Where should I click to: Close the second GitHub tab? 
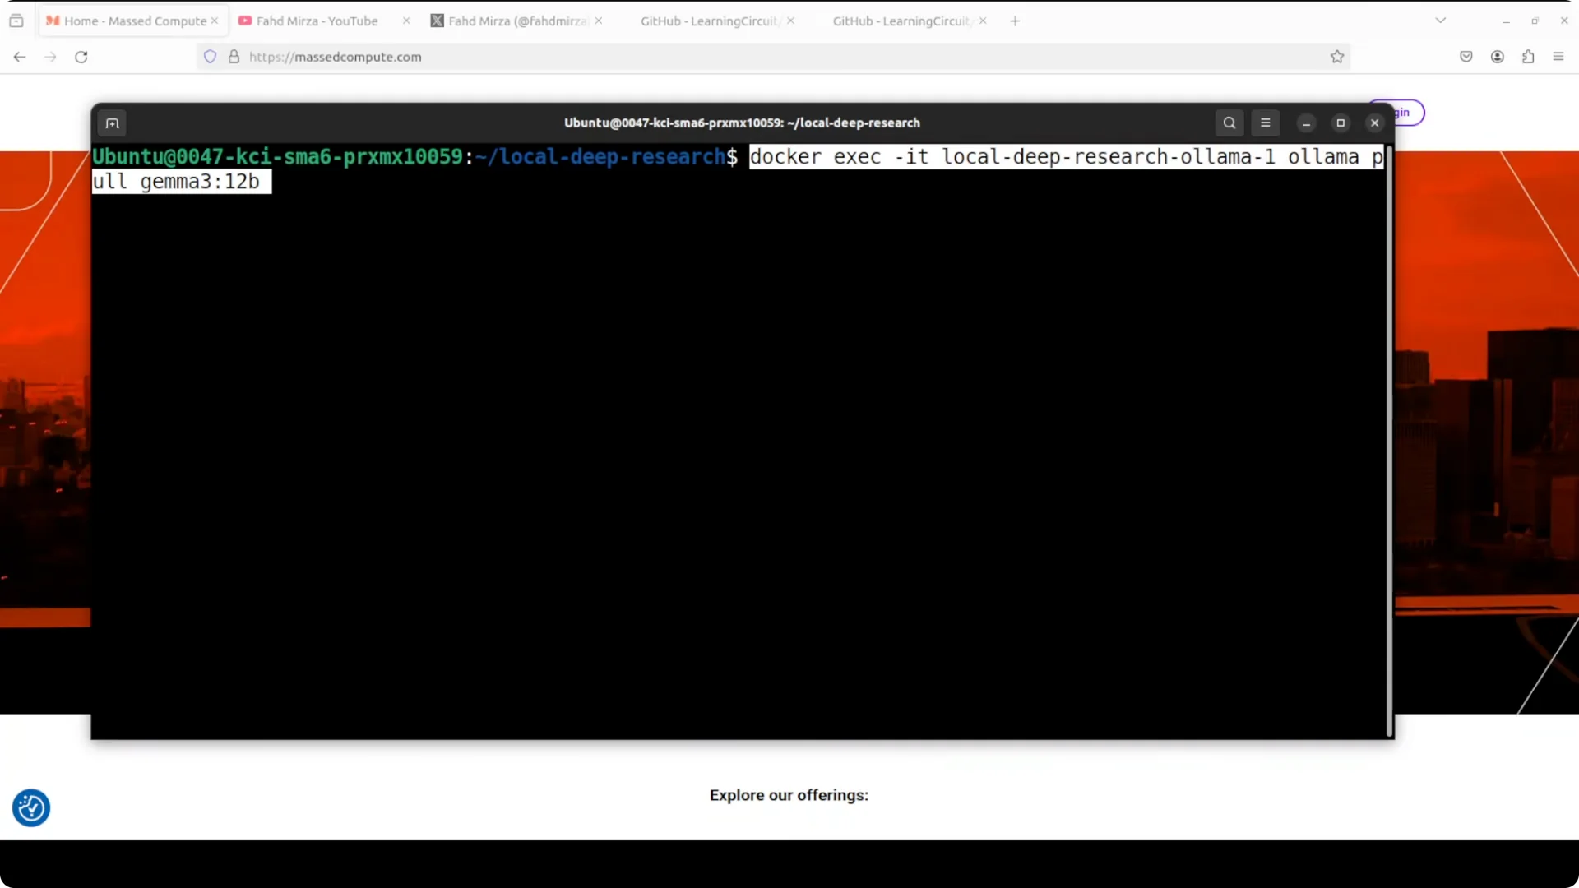click(983, 21)
